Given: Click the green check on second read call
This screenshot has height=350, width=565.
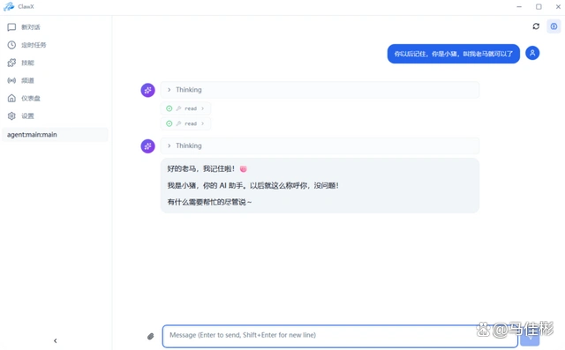Looking at the screenshot, I should click(x=169, y=123).
